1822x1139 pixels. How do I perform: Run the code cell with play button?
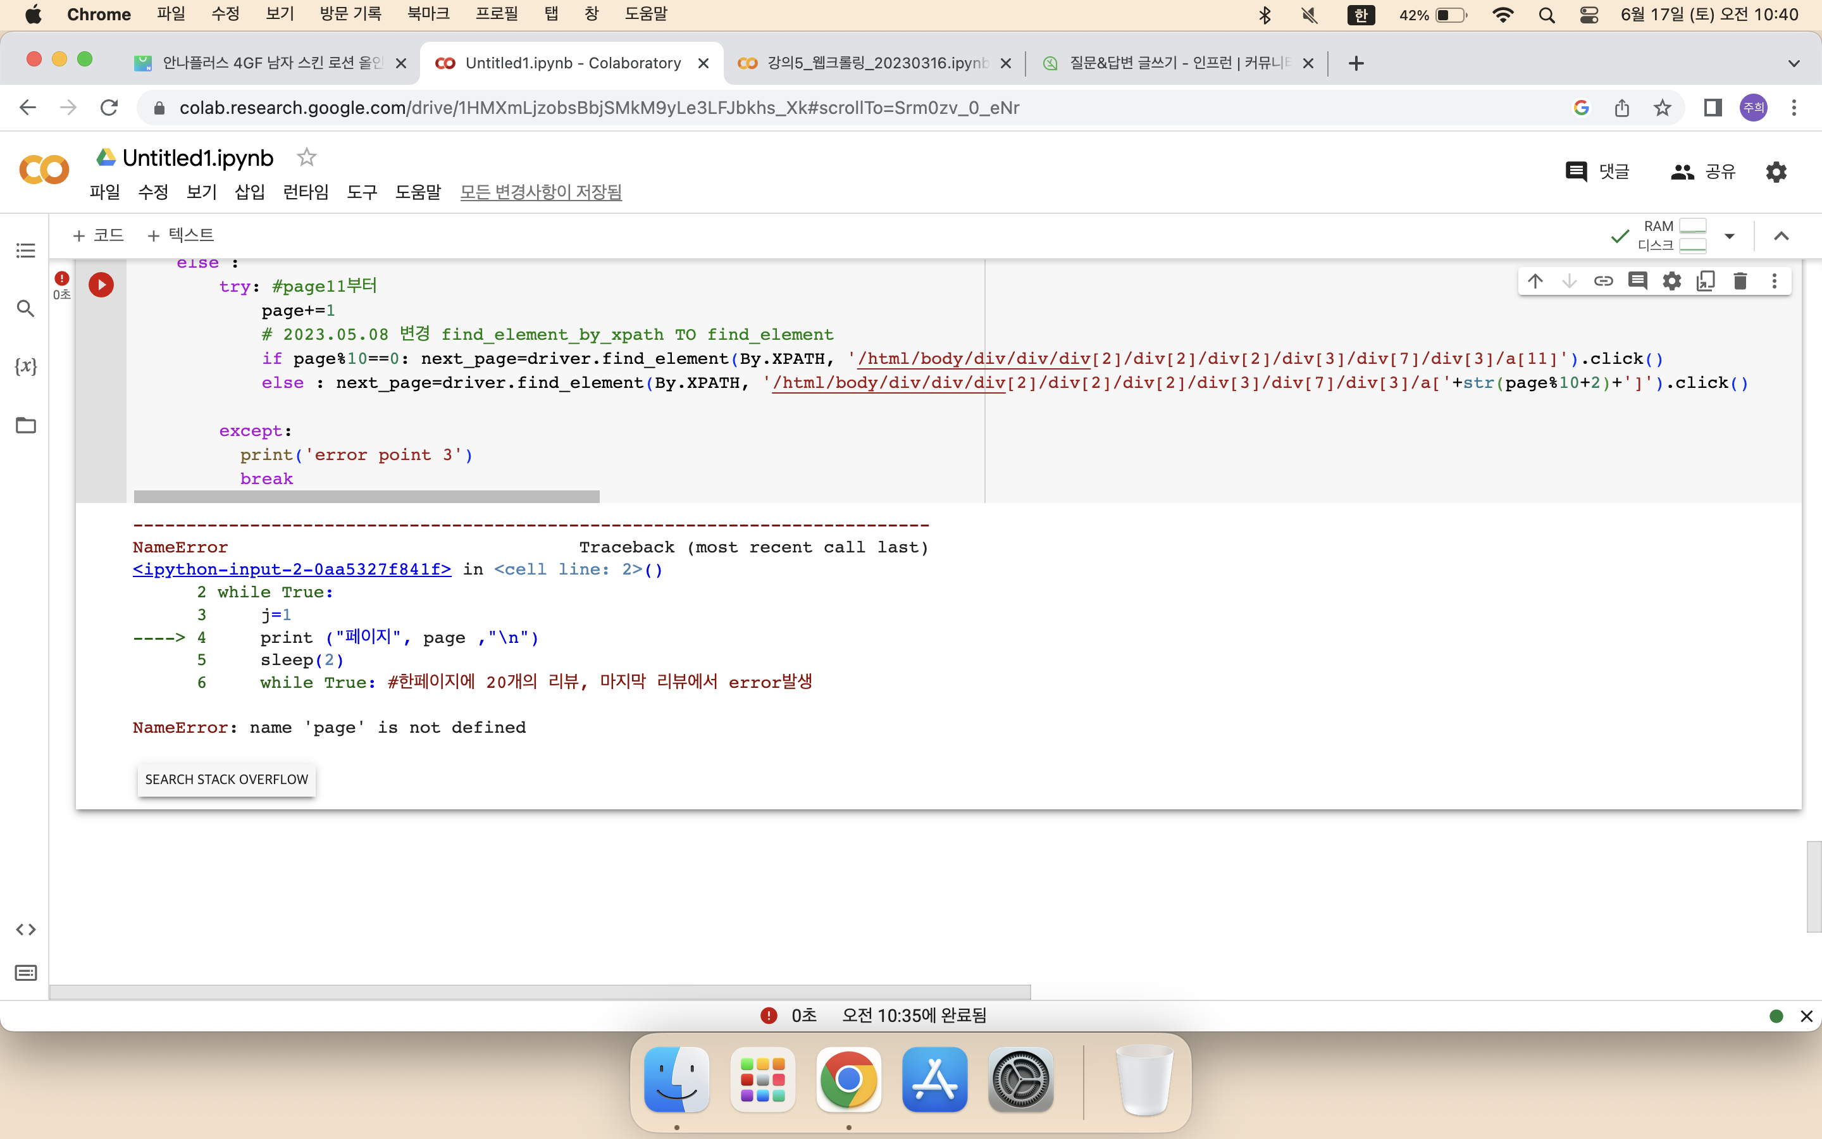(101, 285)
